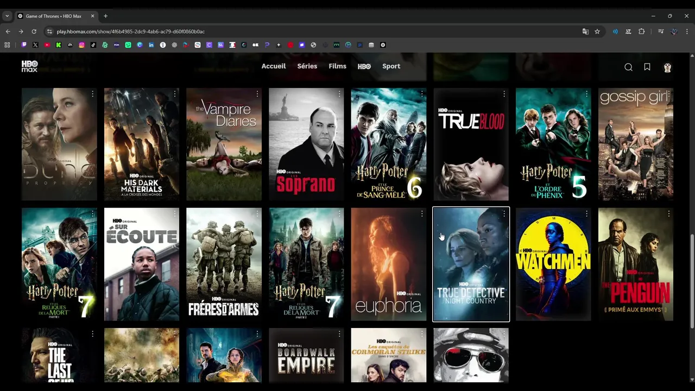Open three-dot menu on Watchmen poster
695x391 pixels.
[x=586, y=214]
